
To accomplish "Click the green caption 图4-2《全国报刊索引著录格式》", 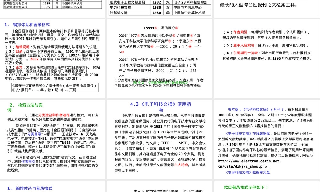I will 160,83.
